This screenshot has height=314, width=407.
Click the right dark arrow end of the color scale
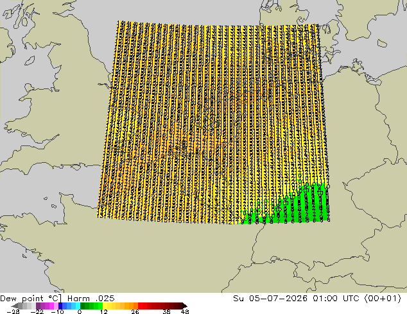[x=184, y=306]
